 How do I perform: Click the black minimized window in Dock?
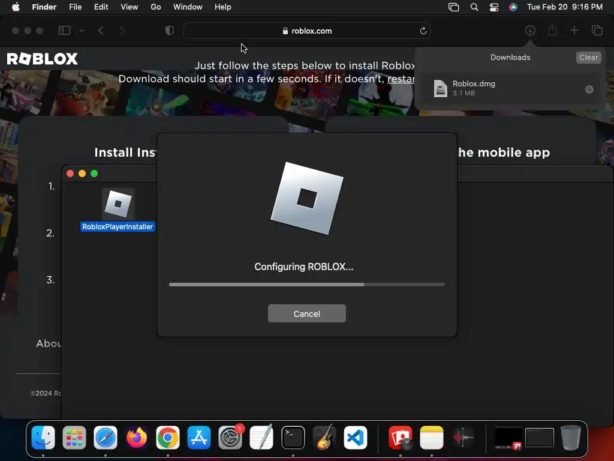click(x=508, y=438)
